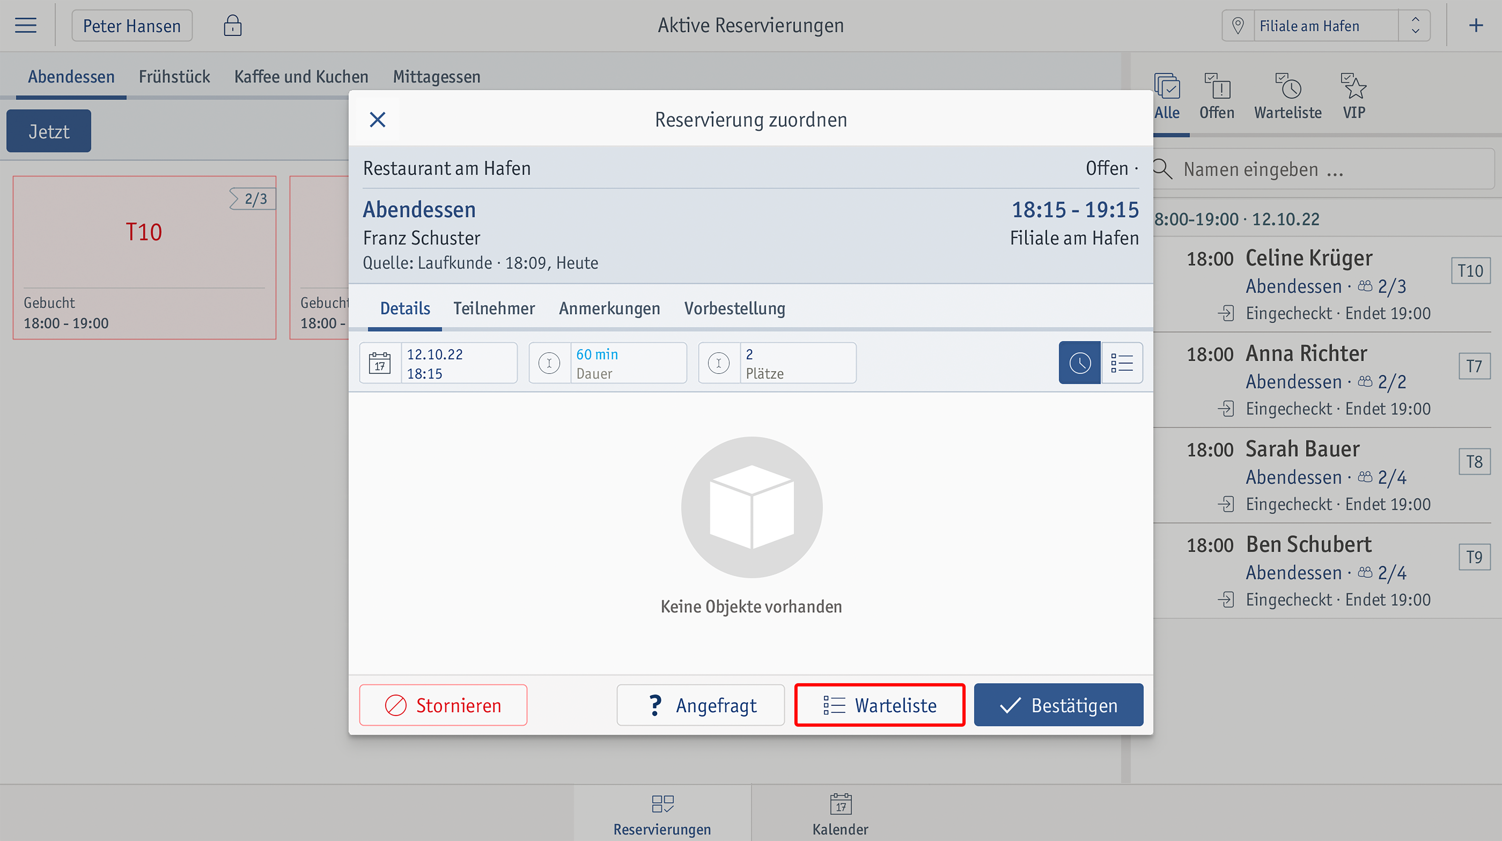Image resolution: width=1502 pixels, height=841 pixels.
Task: Switch to Mittagessen tab
Action: 437,77
